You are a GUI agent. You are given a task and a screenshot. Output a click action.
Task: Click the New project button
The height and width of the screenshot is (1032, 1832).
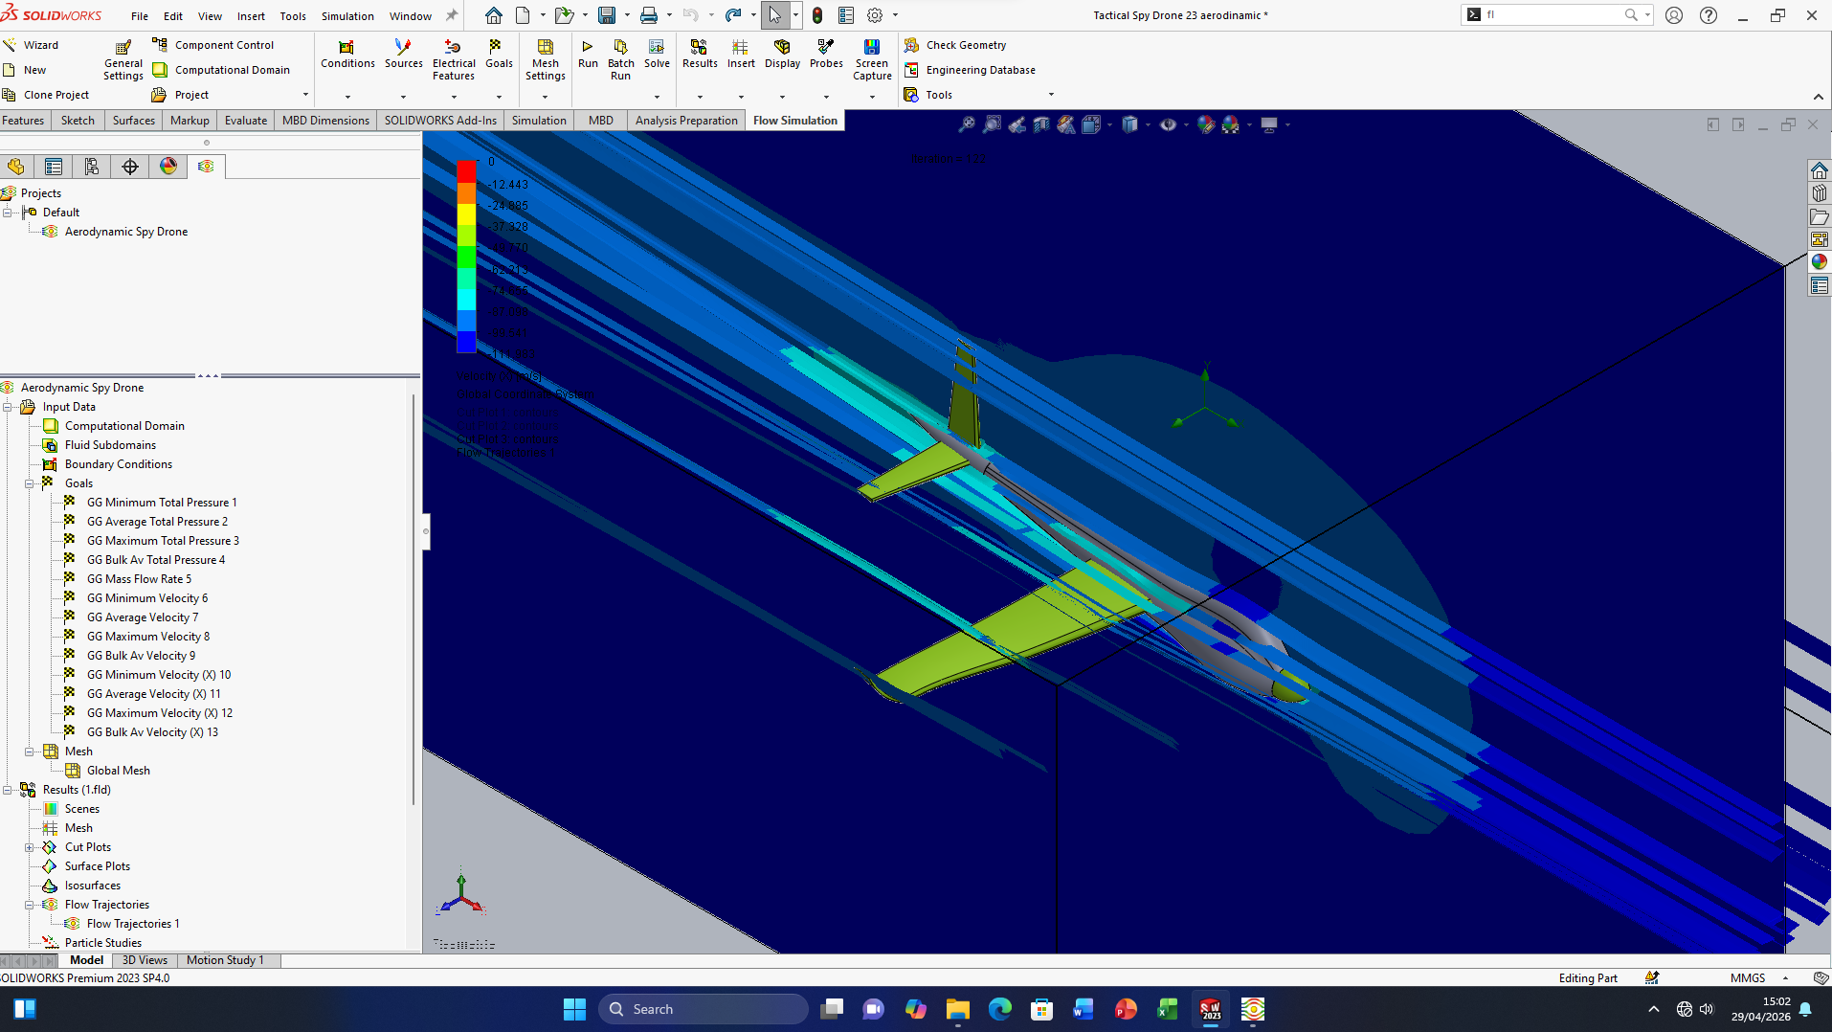pyautogui.click(x=26, y=70)
